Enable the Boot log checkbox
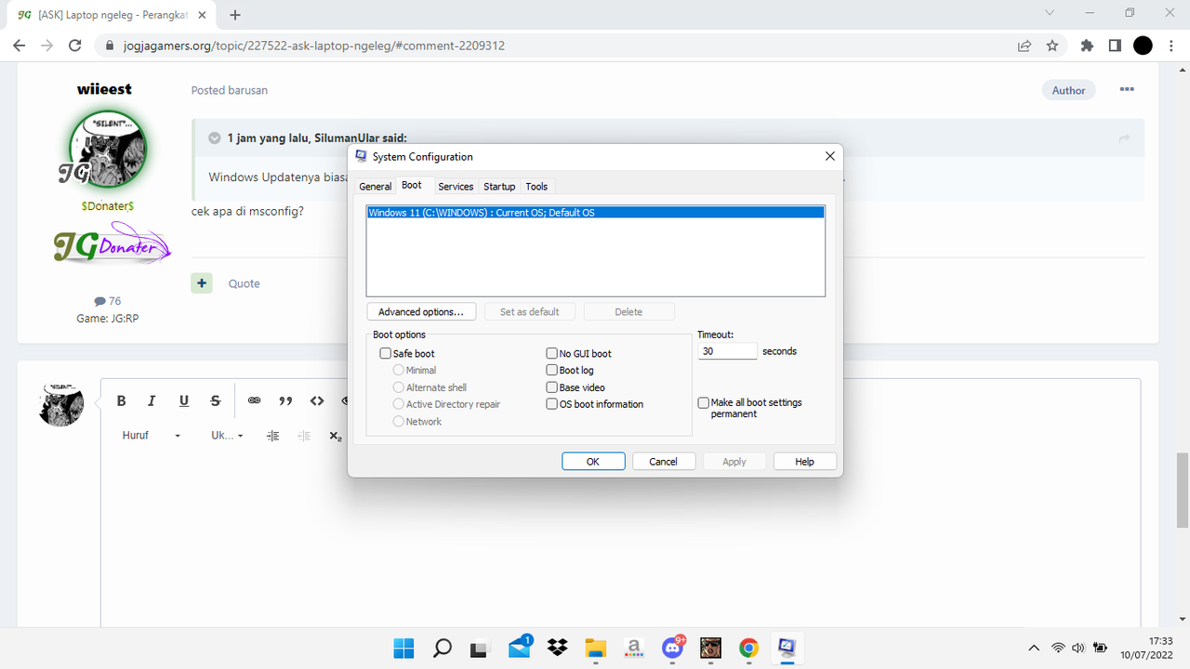 click(x=552, y=370)
